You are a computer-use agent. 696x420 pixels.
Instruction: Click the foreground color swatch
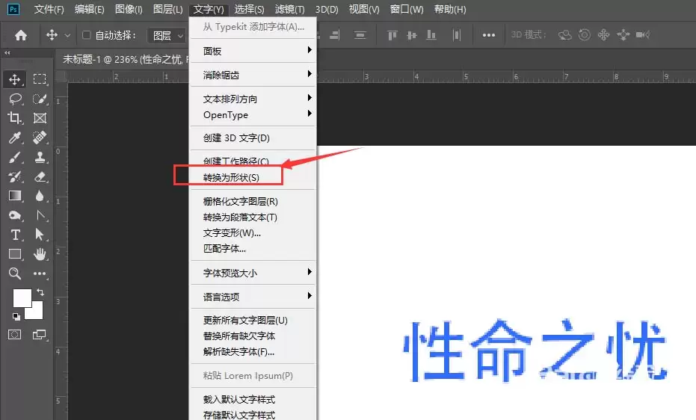tap(22, 297)
